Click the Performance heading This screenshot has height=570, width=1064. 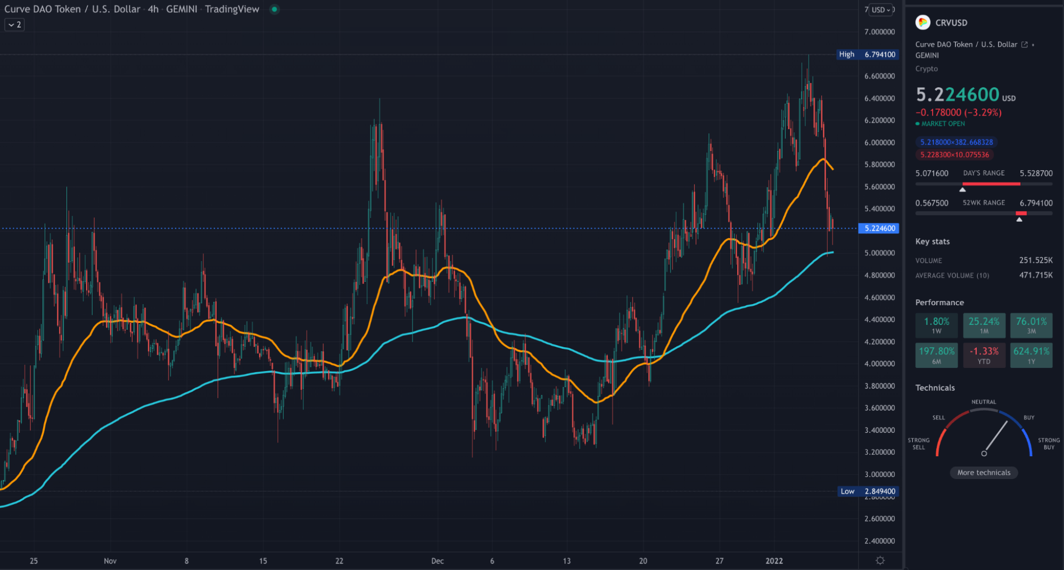point(939,303)
